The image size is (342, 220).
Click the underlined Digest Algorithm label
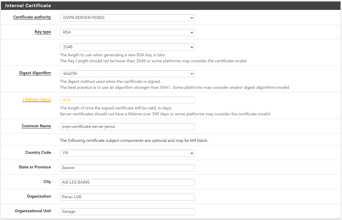35,73
